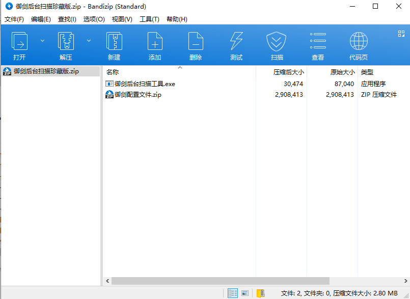The image size is (410, 299).
Task: Click the horizontal scrollbar right arrow
Action: 405,281
